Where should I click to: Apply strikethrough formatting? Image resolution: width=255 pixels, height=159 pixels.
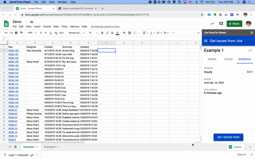[x=112, y=33]
